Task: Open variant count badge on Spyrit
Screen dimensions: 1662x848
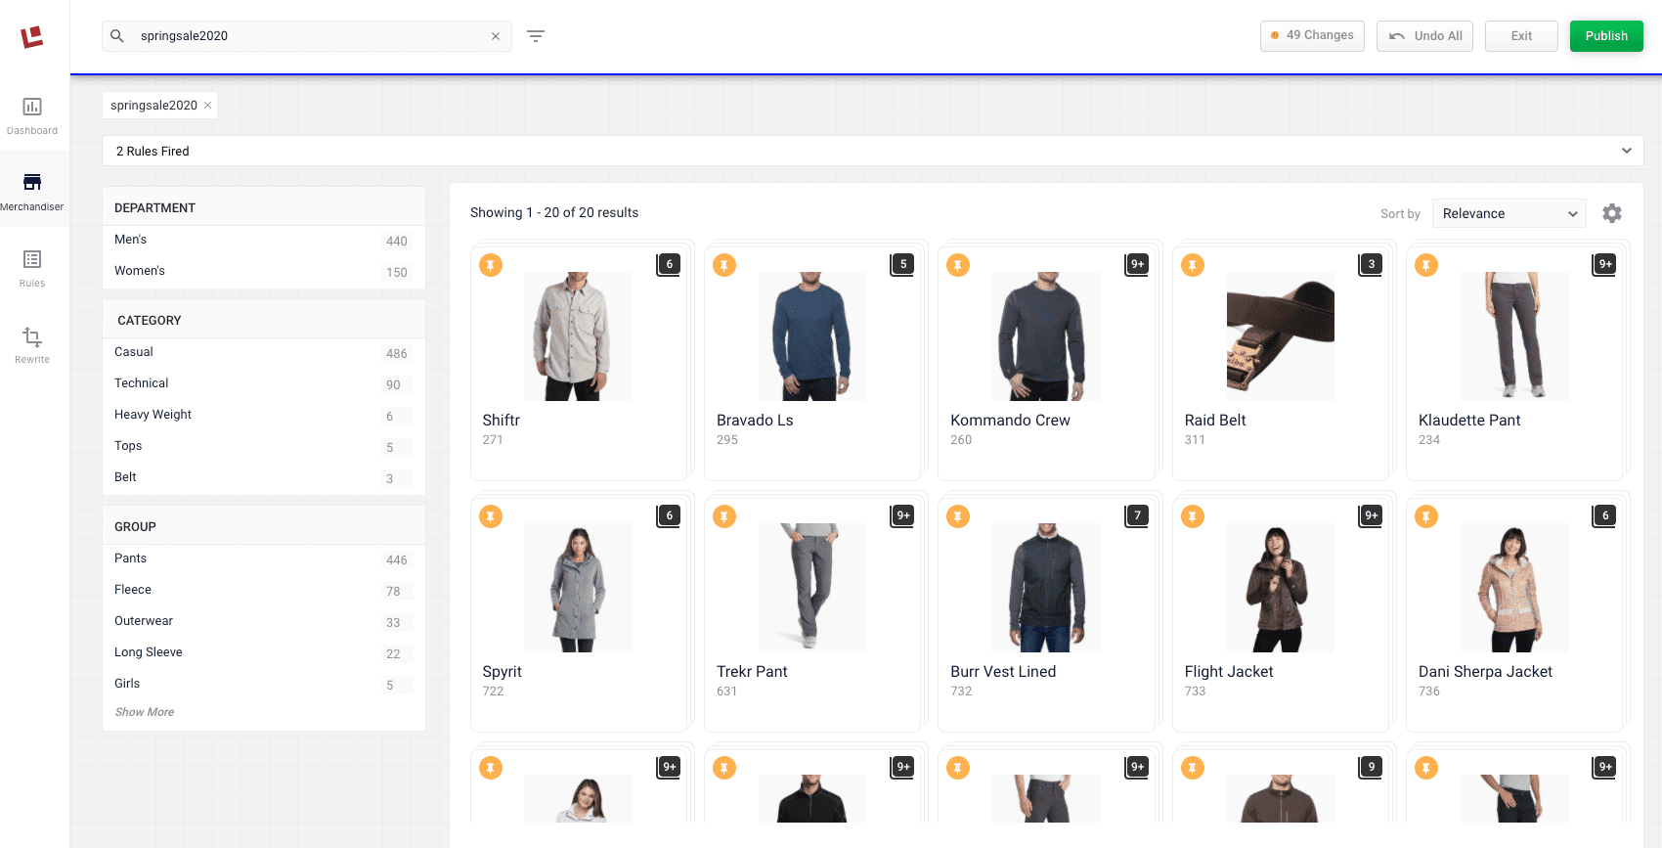Action: tap(669, 515)
